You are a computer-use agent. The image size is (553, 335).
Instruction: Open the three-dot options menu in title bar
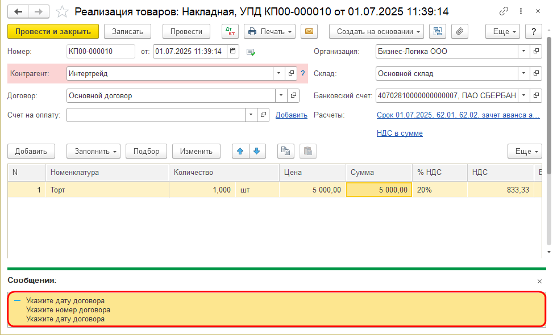click(521, 11)
